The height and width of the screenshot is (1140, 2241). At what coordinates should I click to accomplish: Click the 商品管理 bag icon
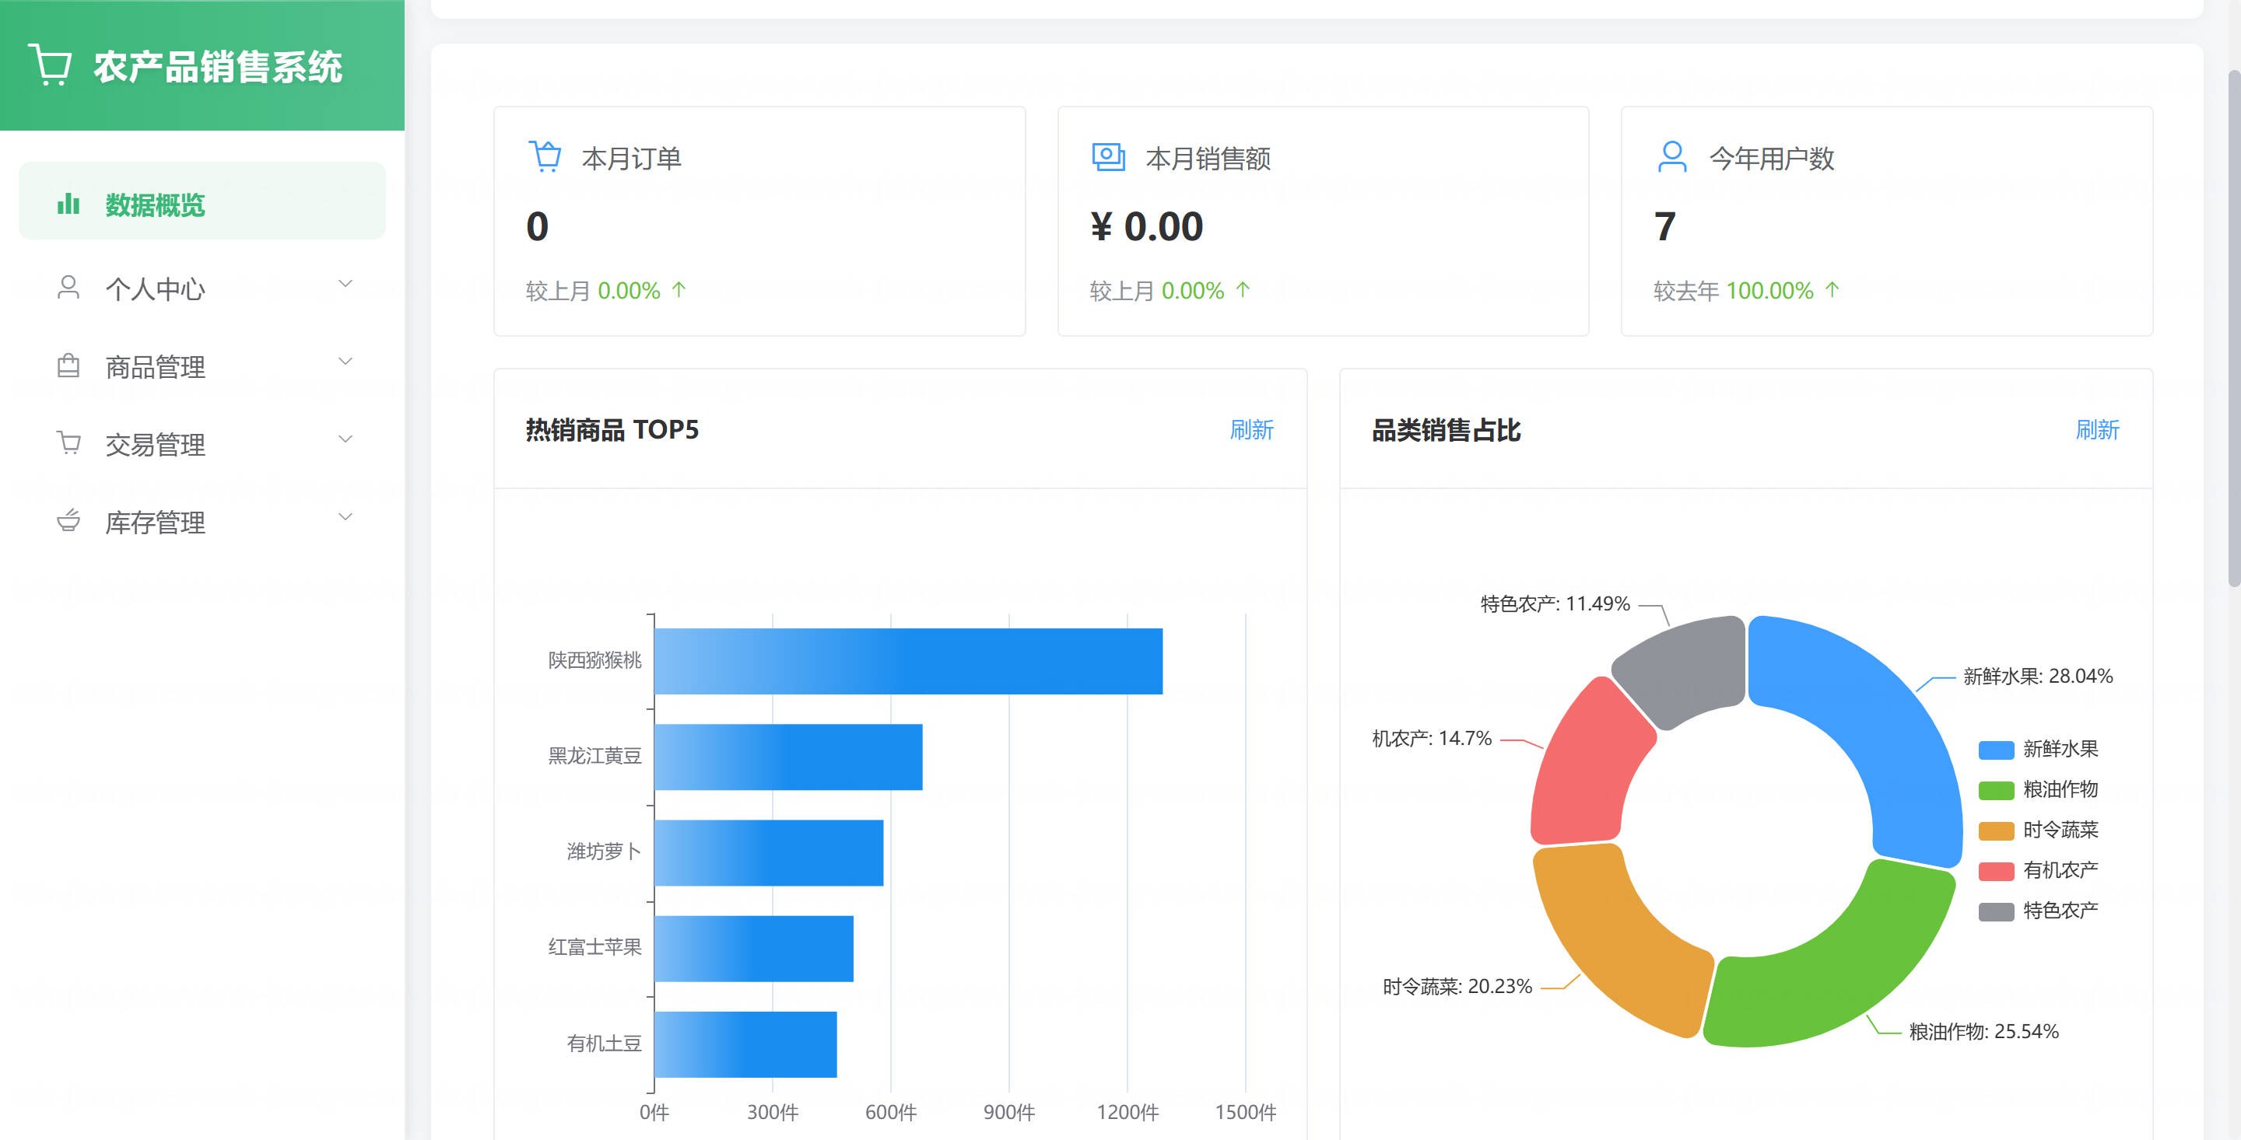[68, 366]
